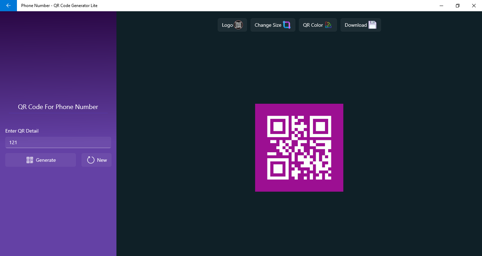Select the magenta QR code preview image
This screenshot has height=256, width=482.
[x=299, y=148]
